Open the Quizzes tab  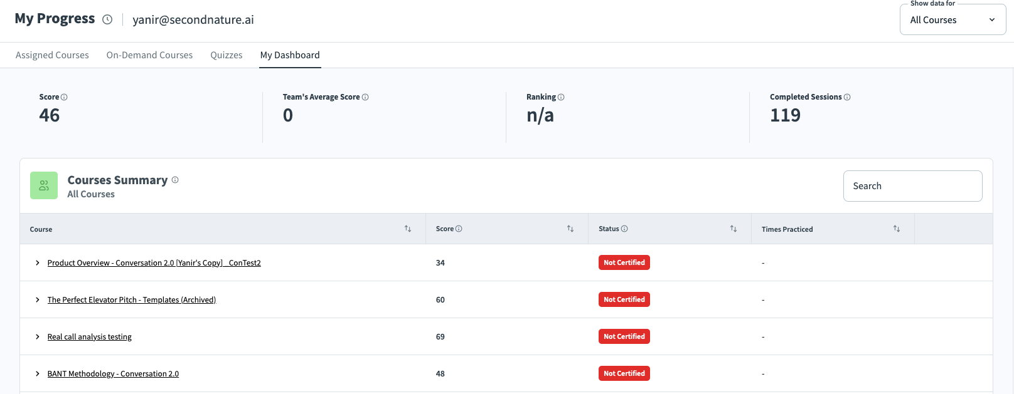coord(227,55)
